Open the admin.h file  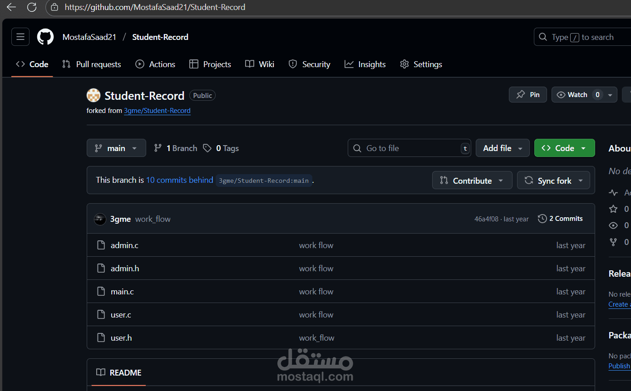coord(125,269)
